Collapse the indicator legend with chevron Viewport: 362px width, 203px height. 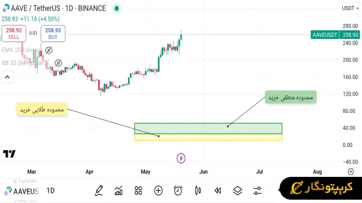tap(7, 77)
